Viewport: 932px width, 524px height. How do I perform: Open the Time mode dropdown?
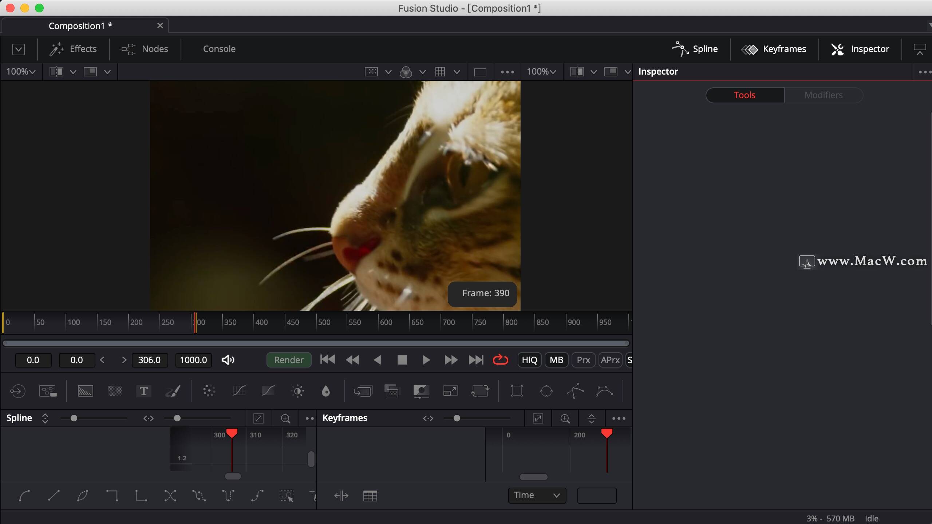pyautogui.click(x=537, y=495)
